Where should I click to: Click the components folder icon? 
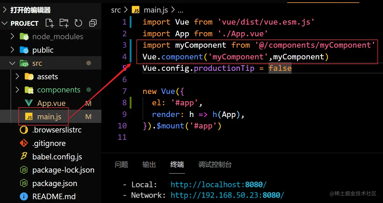tap(29, 90)
